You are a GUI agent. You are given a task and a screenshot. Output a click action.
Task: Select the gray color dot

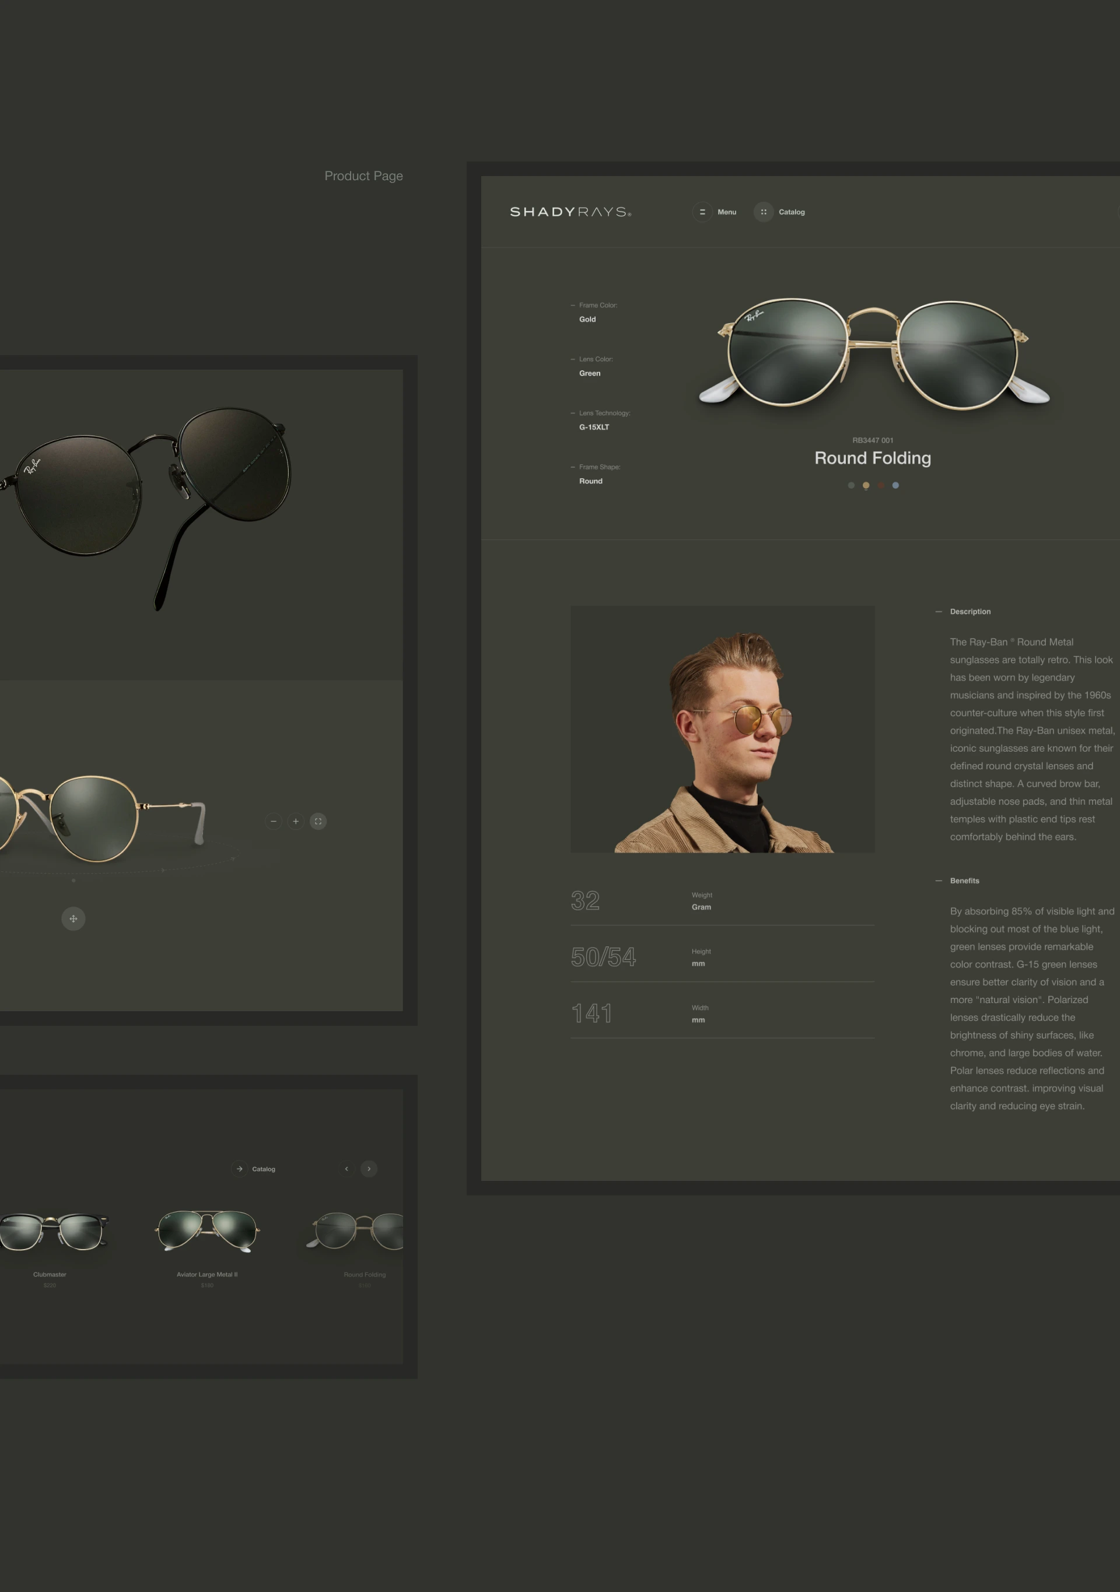point(851,485)
